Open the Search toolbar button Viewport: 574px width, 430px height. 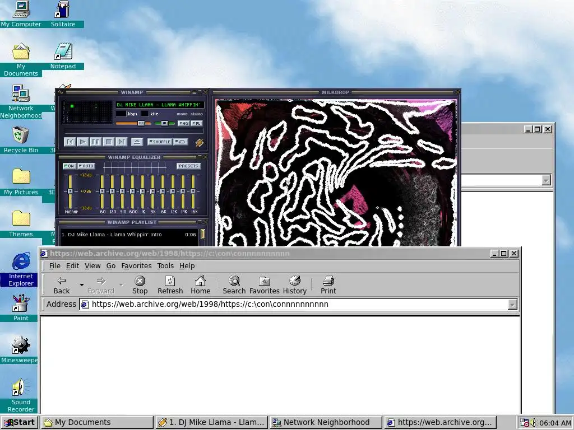tap(234, 285)
